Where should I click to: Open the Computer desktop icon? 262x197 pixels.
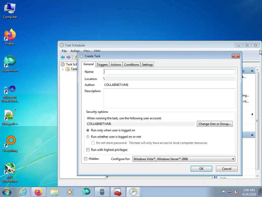(10, 11)
